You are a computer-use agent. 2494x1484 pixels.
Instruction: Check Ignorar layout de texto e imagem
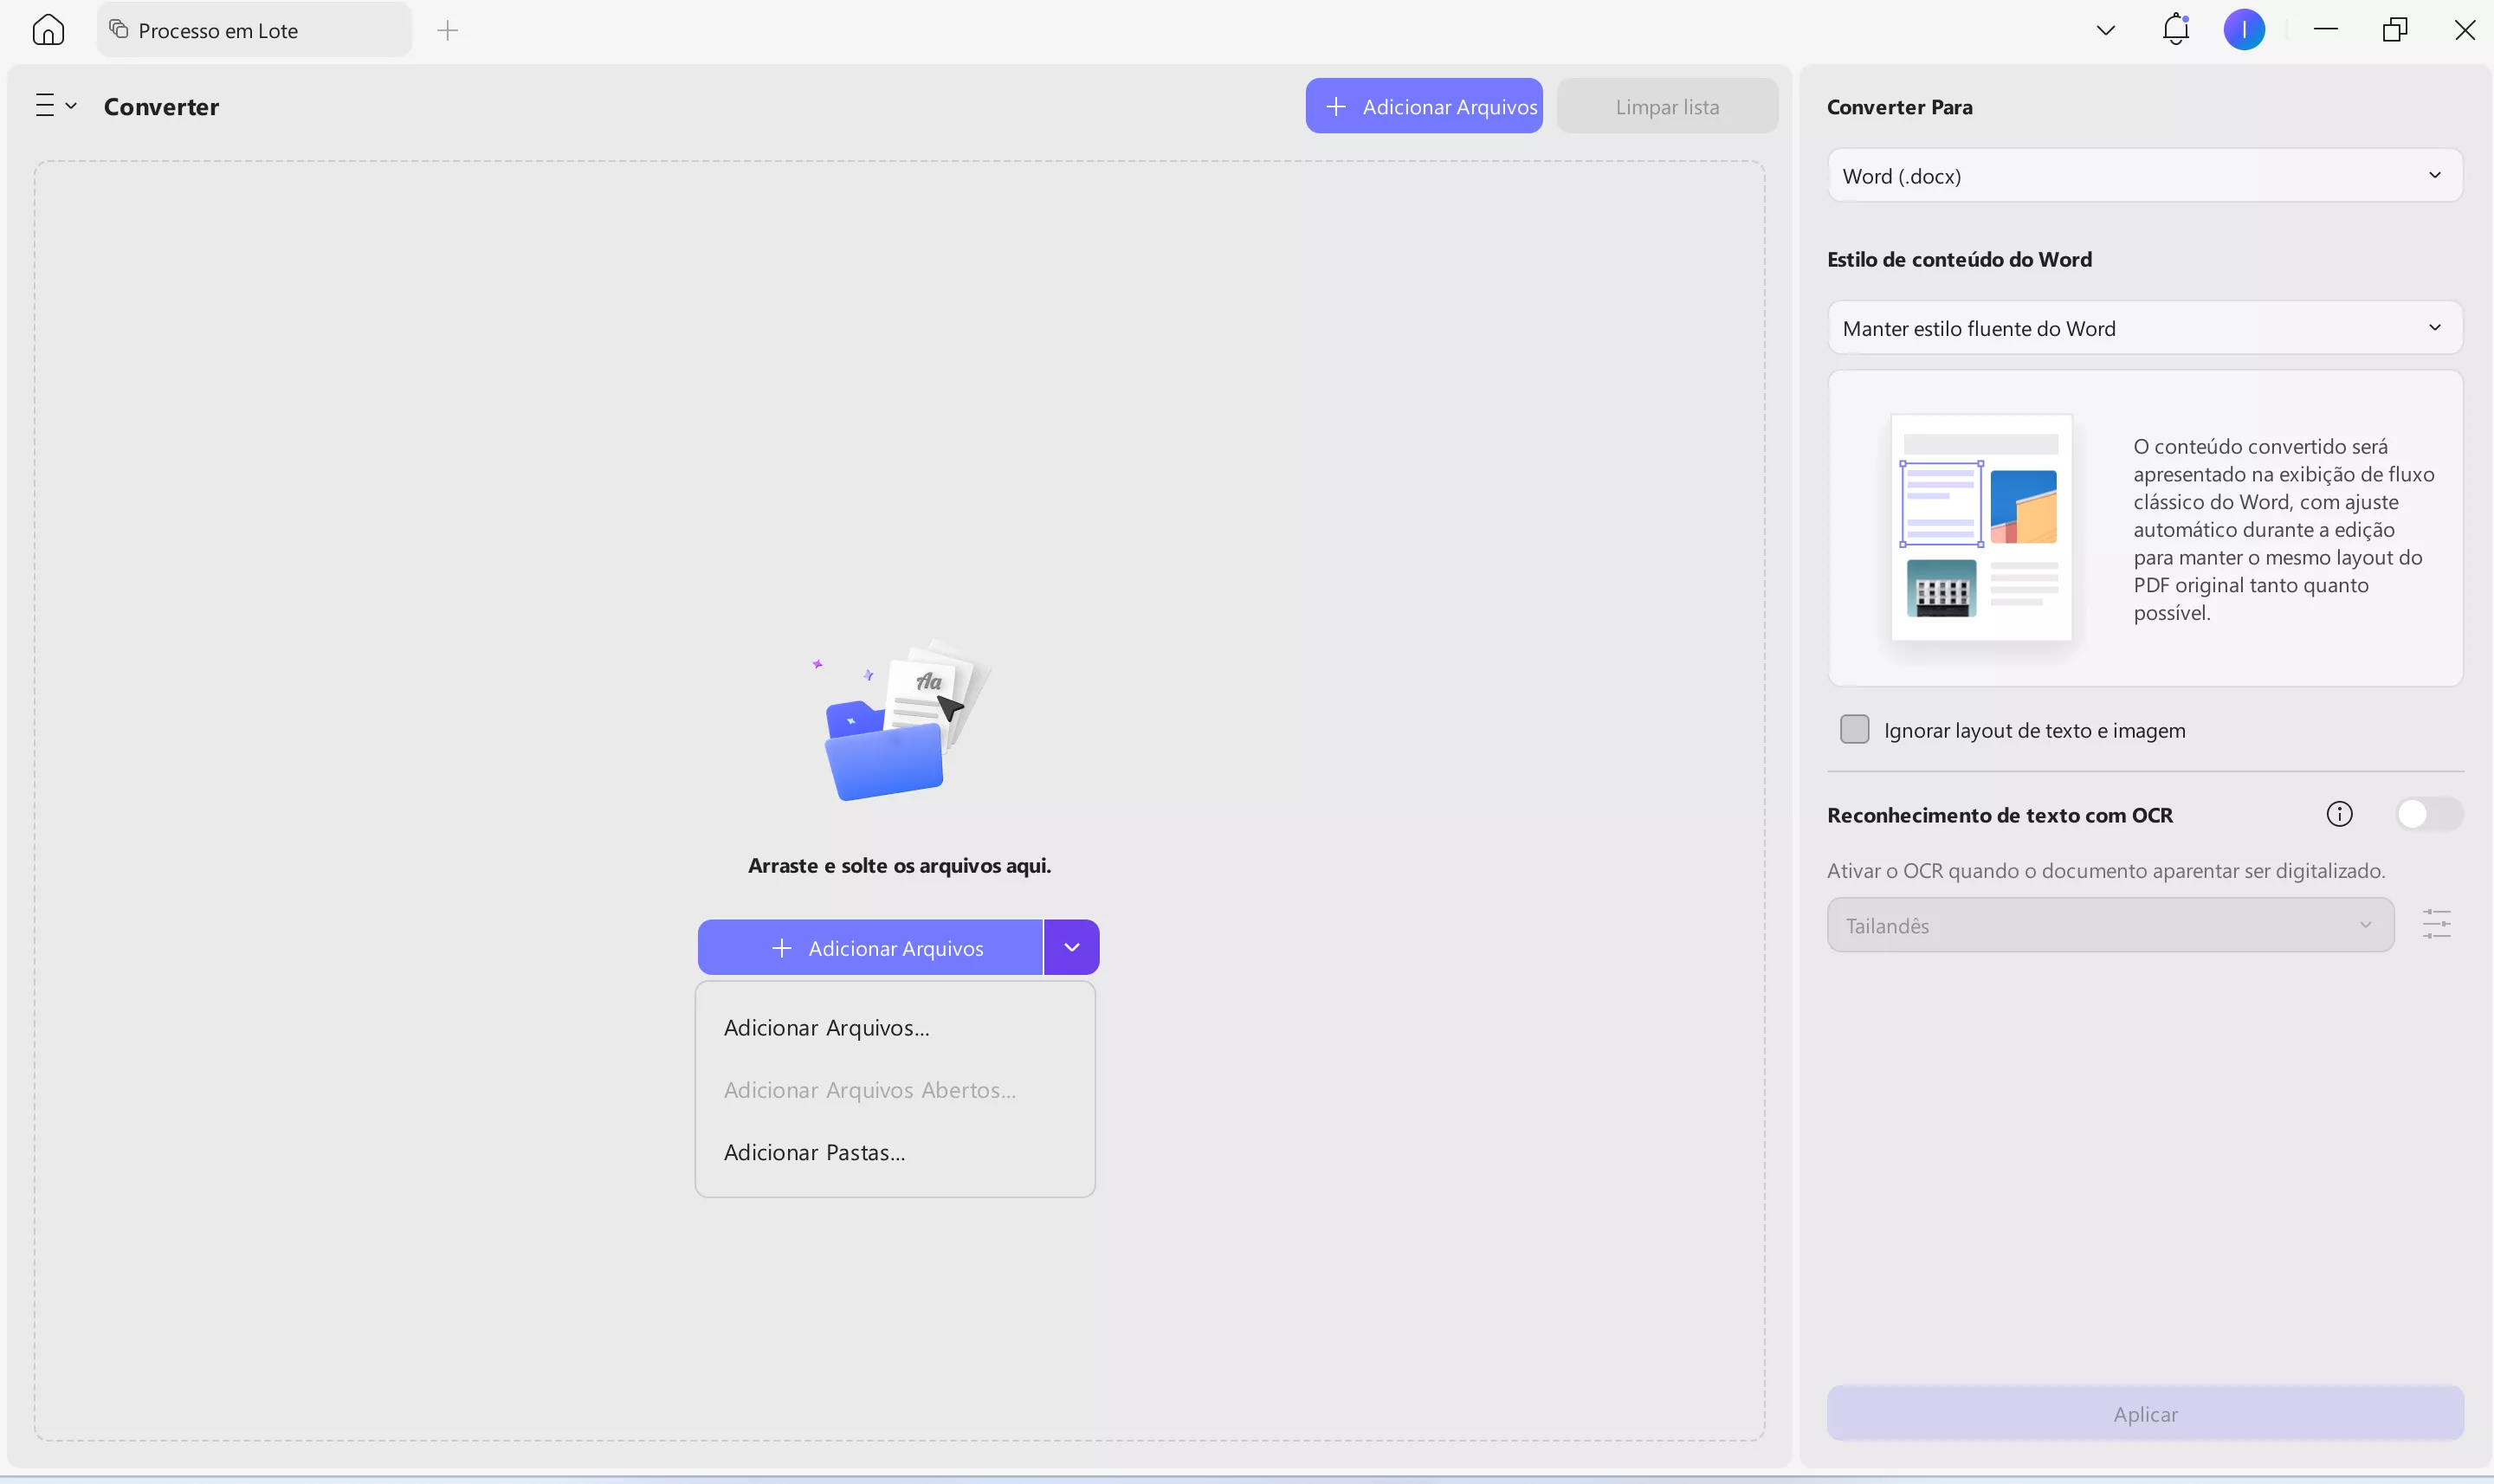pos(1854,730)
